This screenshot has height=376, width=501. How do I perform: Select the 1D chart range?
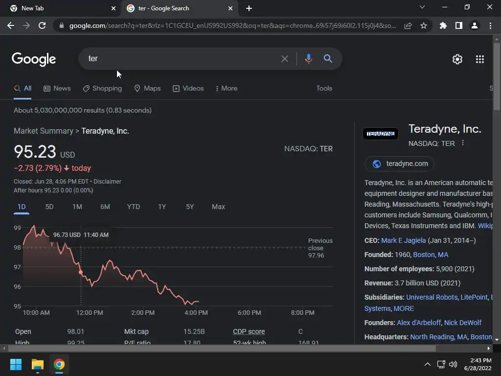pos(22,207)
